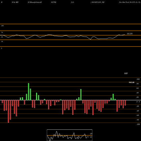Click the 1015ECL29_NR symbol title
The height and width of the screenshot is (141, 141).
point(98,2)
